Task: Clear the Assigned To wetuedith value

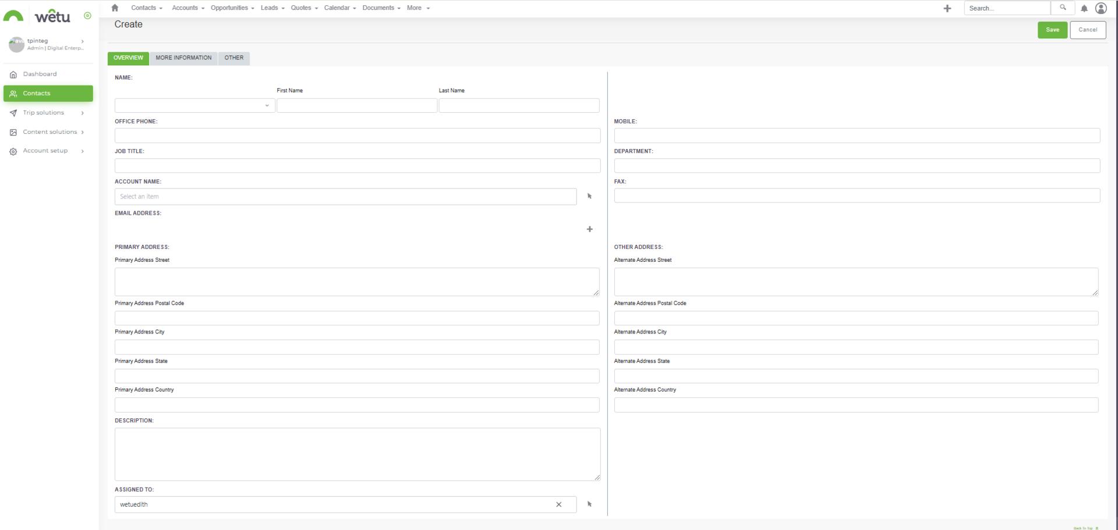Action: click(558, 504)
